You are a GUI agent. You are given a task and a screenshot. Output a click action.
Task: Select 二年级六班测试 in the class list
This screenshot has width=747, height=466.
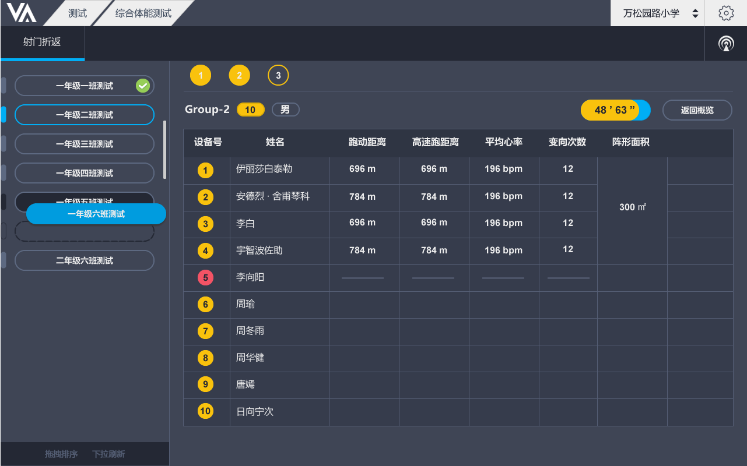[x=85, y=260]
